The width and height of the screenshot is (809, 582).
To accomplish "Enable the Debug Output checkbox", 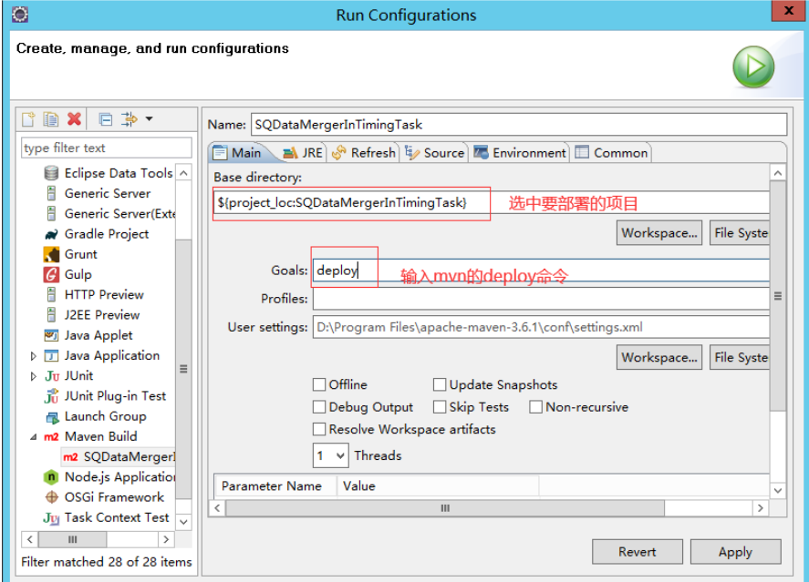I will 319,407.
